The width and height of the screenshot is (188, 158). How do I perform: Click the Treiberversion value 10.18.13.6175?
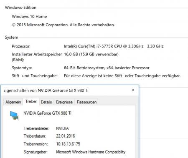pyautogui.click(x=68, y=144)
